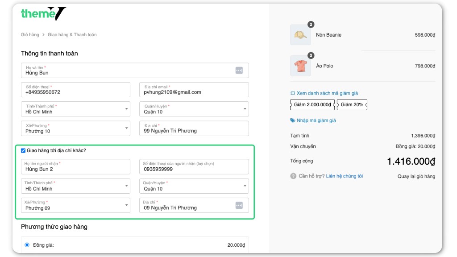
Task: Apply the Giảm 20% coupon
Action: click(353, 105)
